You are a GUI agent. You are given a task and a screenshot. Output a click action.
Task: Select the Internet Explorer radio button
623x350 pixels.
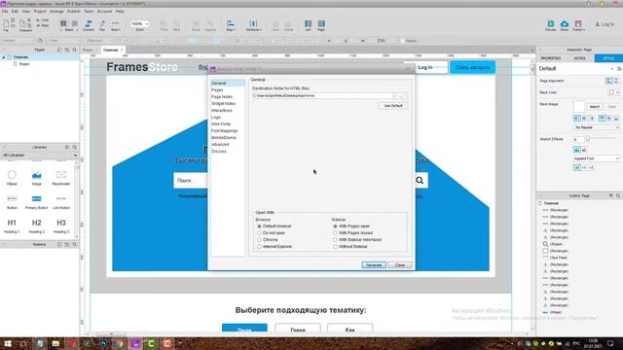(260, 246)
